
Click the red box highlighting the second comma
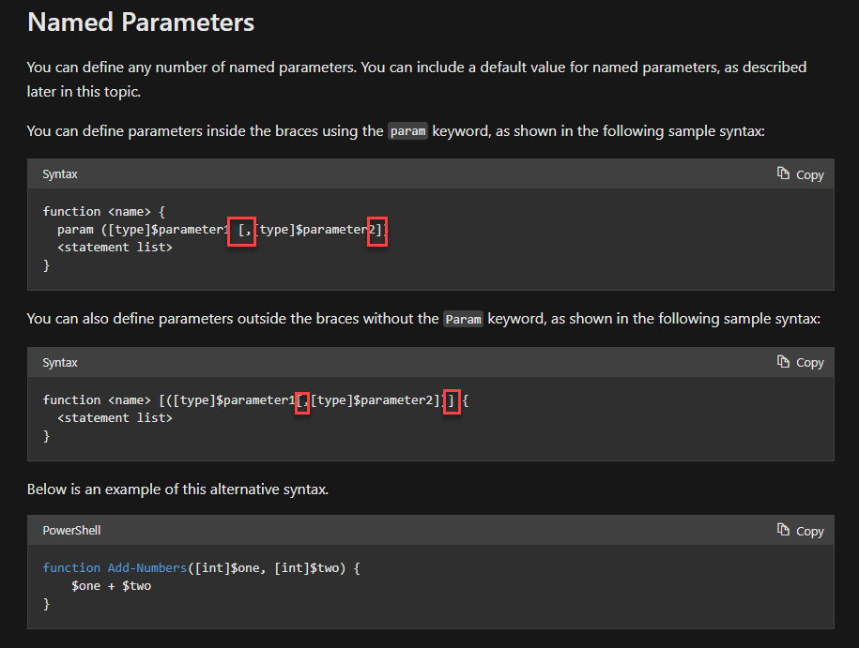302,400
